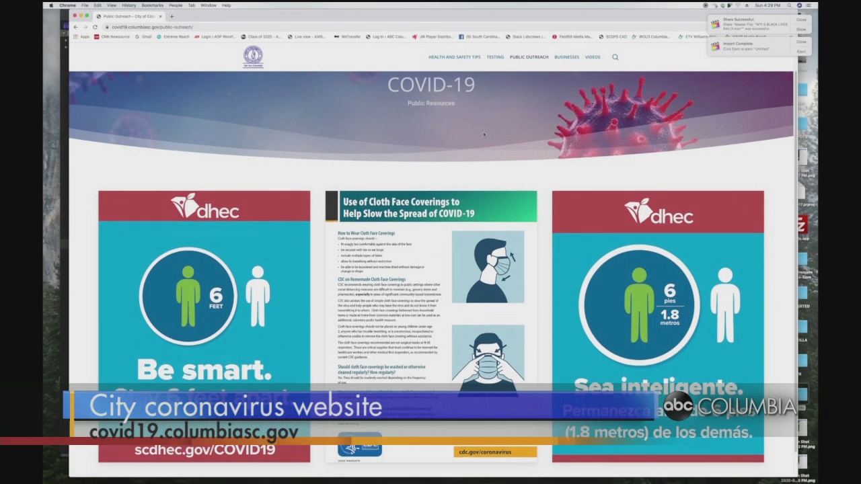Viewport: 861px width, 484px height.
Task: Click the browser back arrow
Action: 75,27
